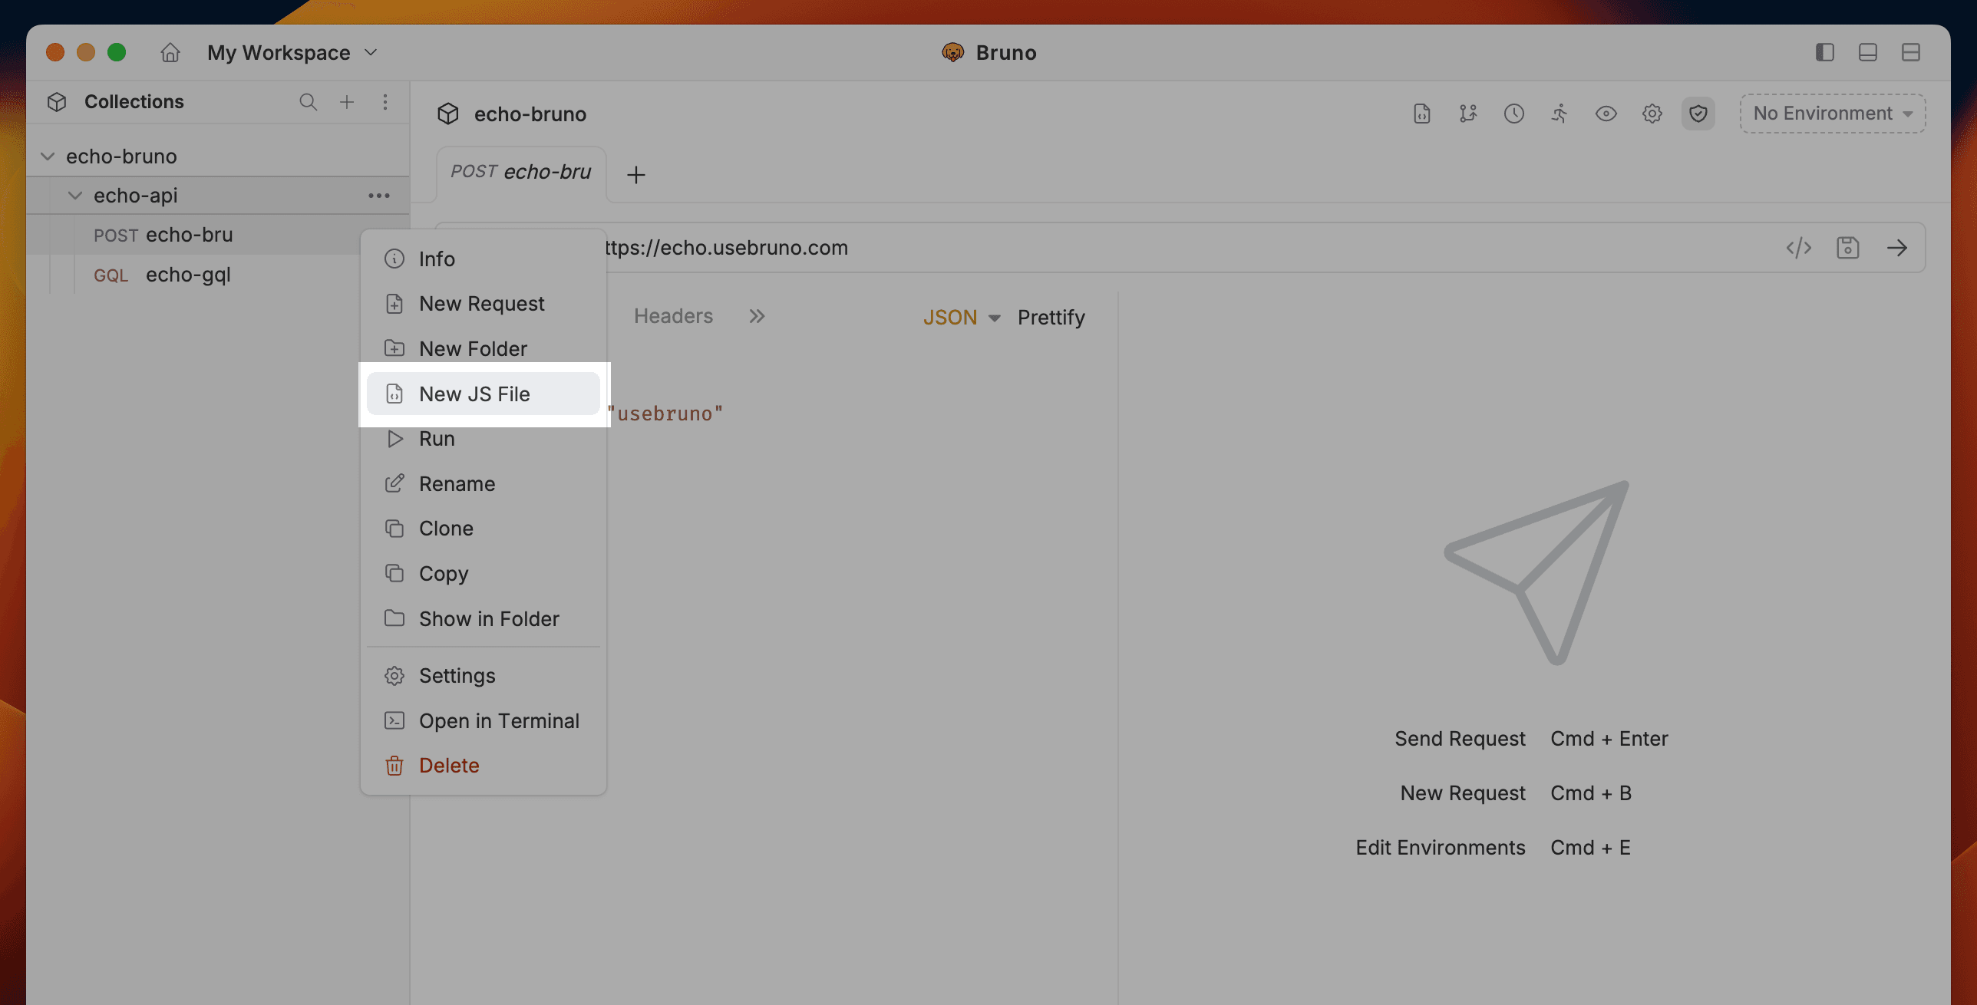Viewport: 1977px width, 1005px height.
Task: Toggle the bottom panel layout icon
Action: click(x=1867, y=52)
